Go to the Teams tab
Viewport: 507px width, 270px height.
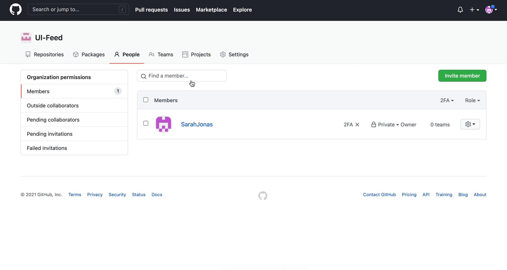click(x=161, y=55)
